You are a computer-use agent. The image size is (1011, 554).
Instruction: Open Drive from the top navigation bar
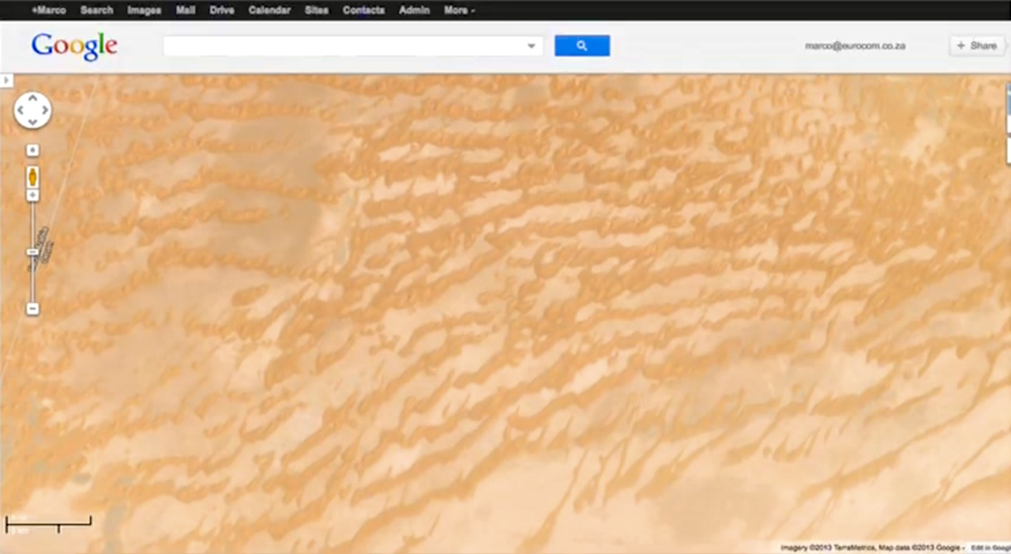[222, 10]
